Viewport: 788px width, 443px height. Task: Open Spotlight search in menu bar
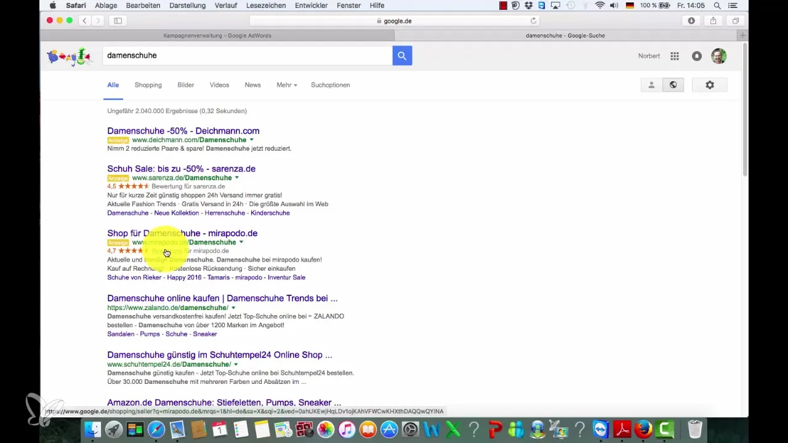[717, 6]
